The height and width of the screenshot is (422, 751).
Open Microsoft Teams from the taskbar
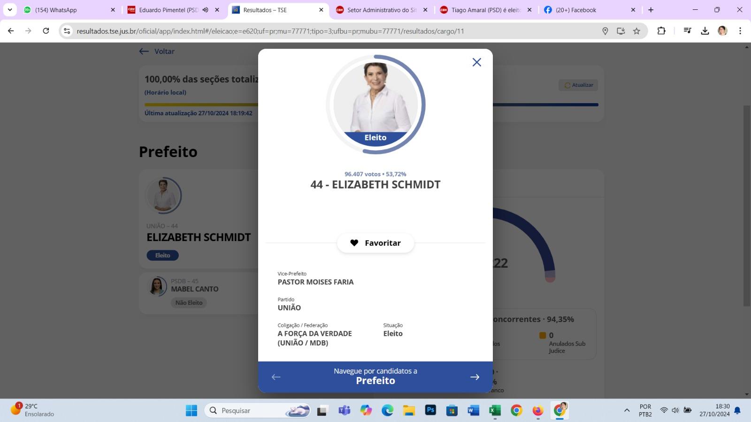pos(345,410)
